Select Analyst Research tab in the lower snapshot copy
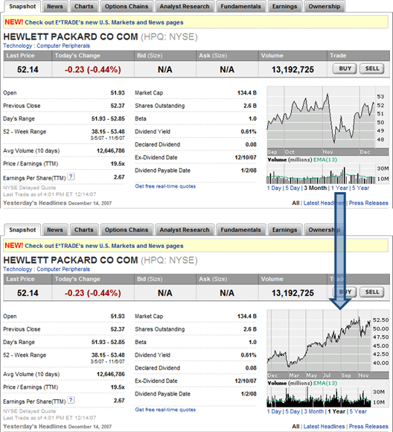The height and width of the screenshot is (432, 393). click(x=185, y=229)
